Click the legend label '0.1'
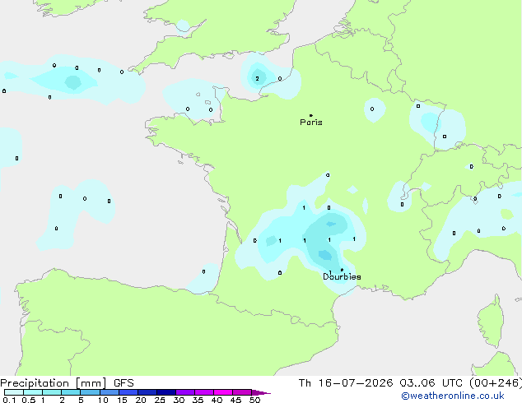Viewport: 522px width, 403px height. click(x=9, y=400)
